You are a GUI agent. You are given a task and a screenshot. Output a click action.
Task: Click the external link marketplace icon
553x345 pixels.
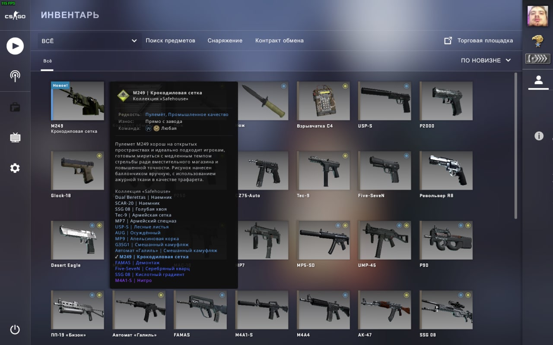click(x=448, y=41)
